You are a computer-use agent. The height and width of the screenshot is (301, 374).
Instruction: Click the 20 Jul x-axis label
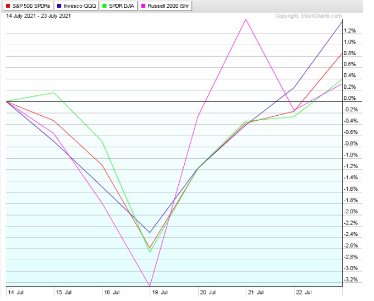208,292
